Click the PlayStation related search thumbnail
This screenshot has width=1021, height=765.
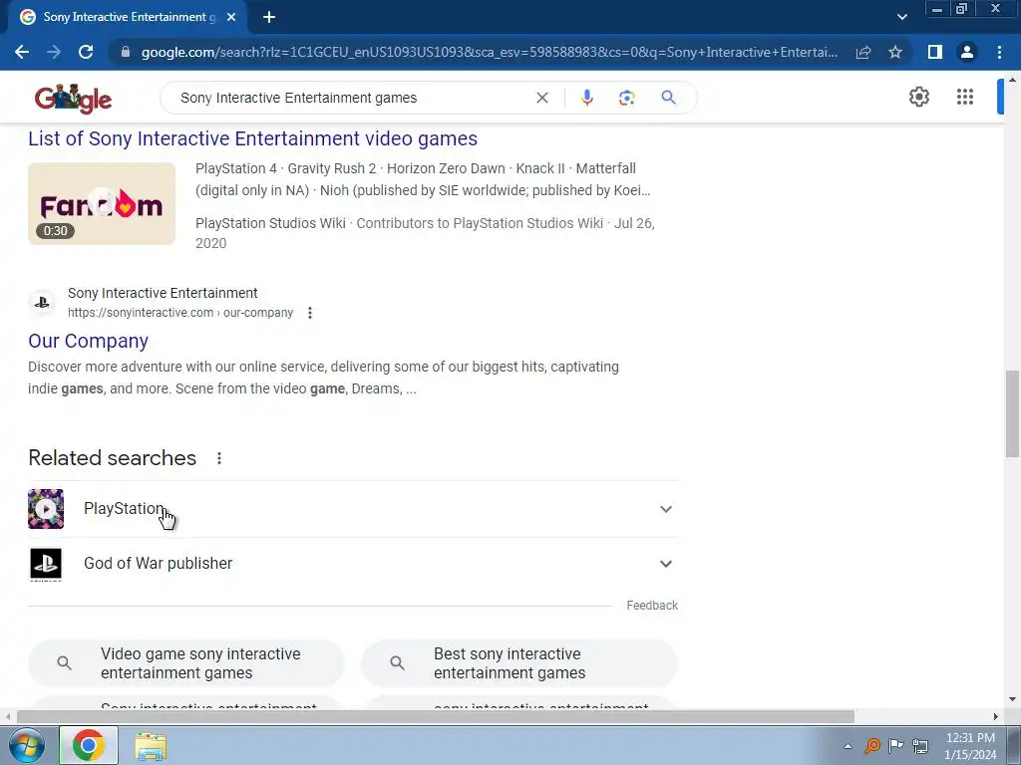(x=46, y=509)
